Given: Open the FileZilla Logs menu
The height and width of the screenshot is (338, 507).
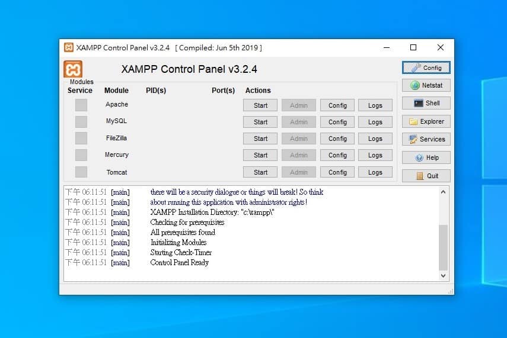Looking at the screenshot, I should coord(375,139).
